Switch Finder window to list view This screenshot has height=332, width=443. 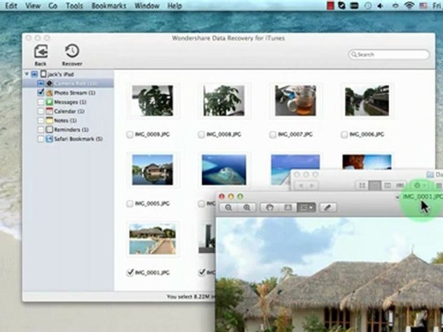(375, 185)
